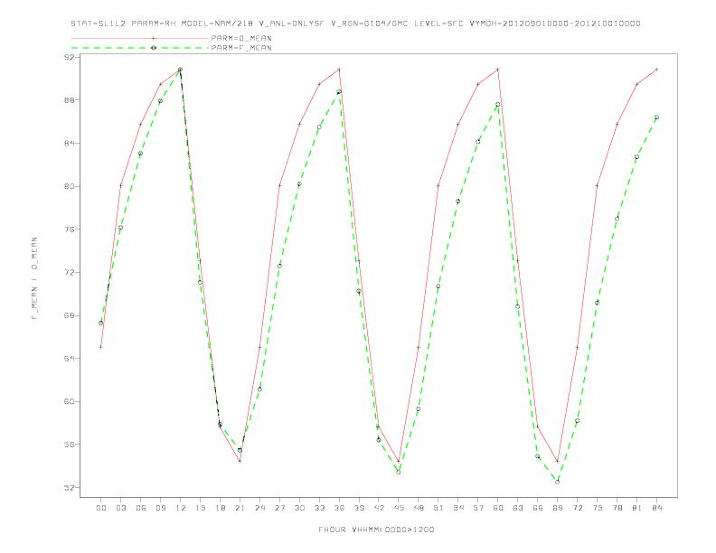Click the F_MEAN circle marker at hour 45

pyautogui.click(x=399, y=473)
